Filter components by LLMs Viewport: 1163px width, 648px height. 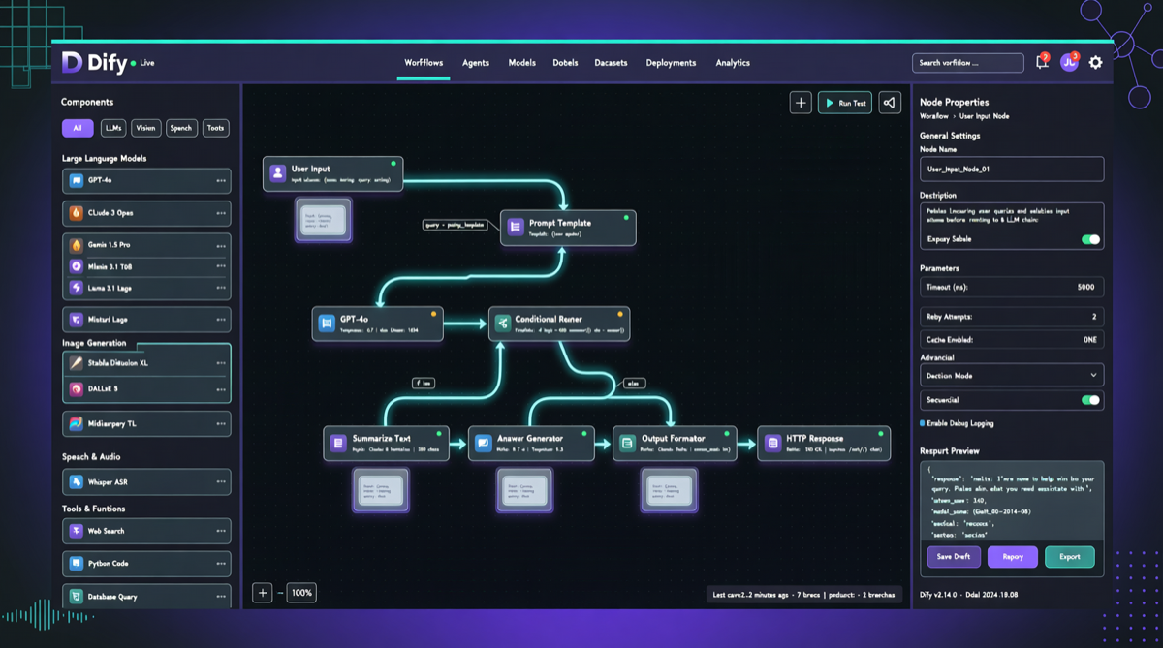113,128
